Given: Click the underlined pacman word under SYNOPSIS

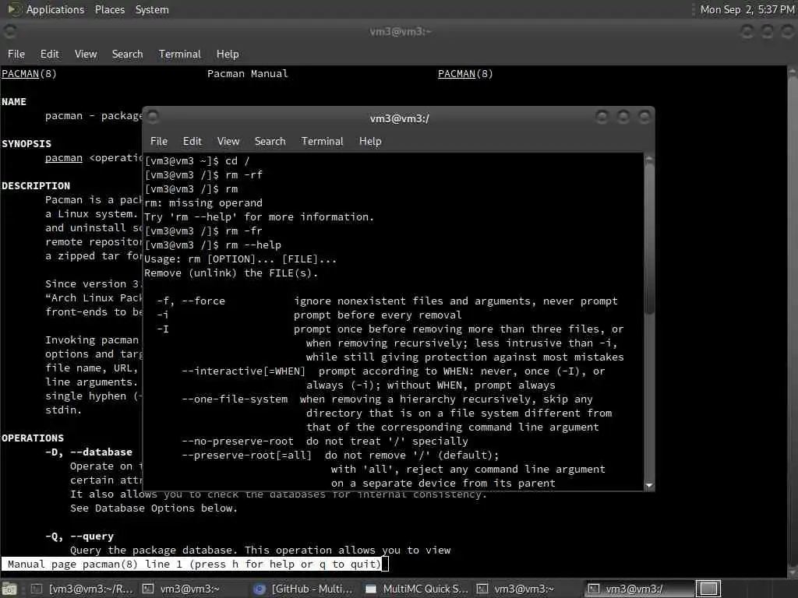Looking at the screenshot, I should click(64, 157).
